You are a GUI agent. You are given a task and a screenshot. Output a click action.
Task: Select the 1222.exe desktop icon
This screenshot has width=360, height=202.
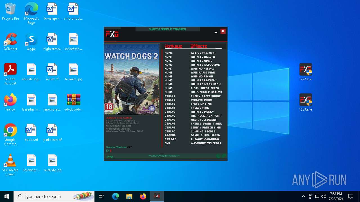(x=305, y=72)
